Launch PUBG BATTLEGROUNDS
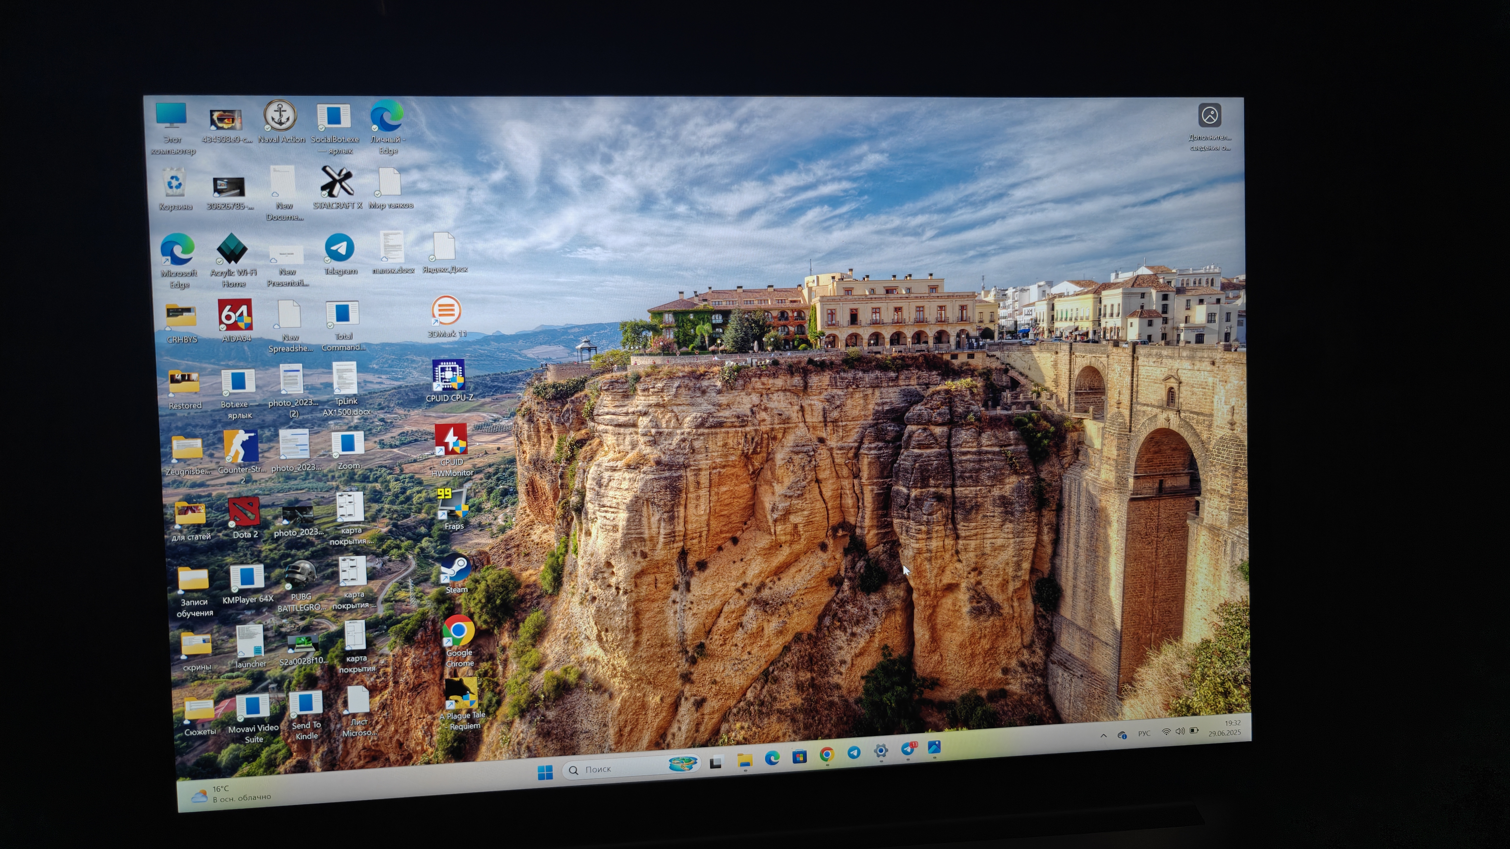The height and width of the screenshot is (849, 1510). pyautogui.click(x=301, y=587)
